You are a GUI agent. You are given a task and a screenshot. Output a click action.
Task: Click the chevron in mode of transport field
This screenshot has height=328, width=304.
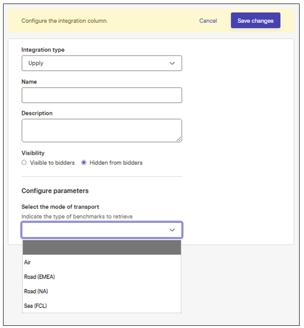(172, 230)
